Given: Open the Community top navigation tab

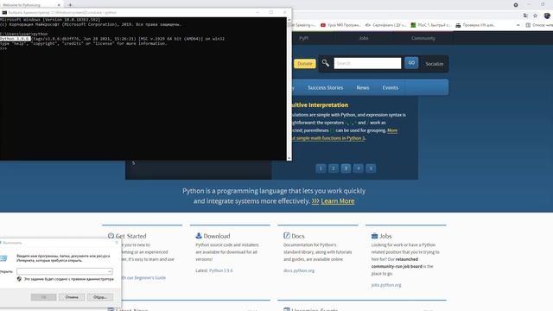Looking at the screenshot, I should [x=423, y=38].
